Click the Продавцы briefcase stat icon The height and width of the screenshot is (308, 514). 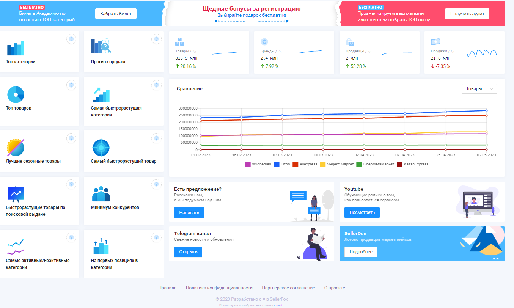tap(350, 42)
